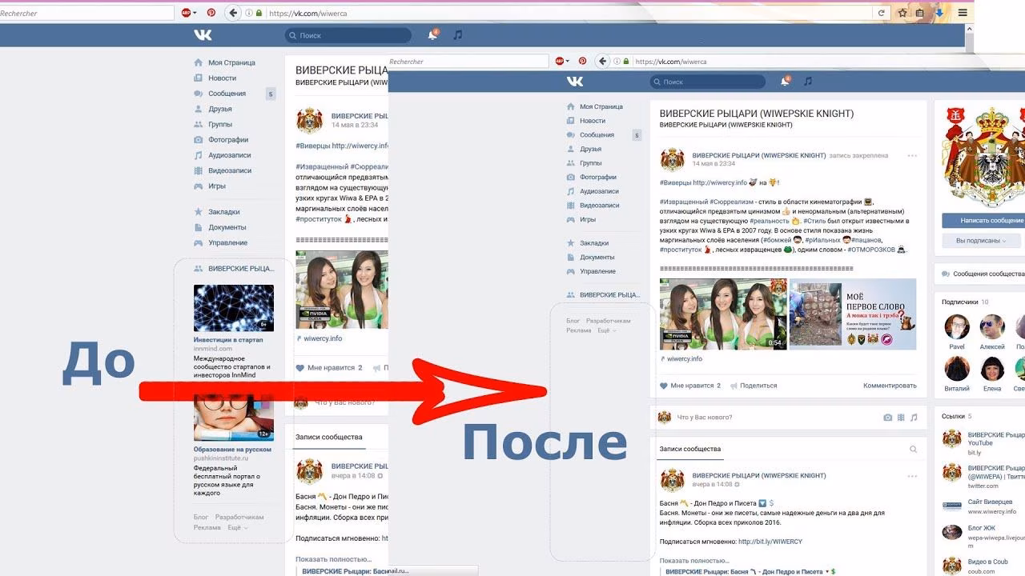Open the back browser's hamburger menu
The height and width of the screenshot is (576, 1025).
point(963,13)
